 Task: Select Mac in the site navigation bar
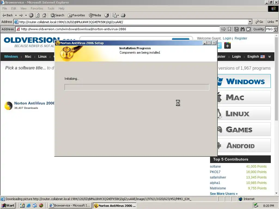pyautogui.click(x=28, y=57)
